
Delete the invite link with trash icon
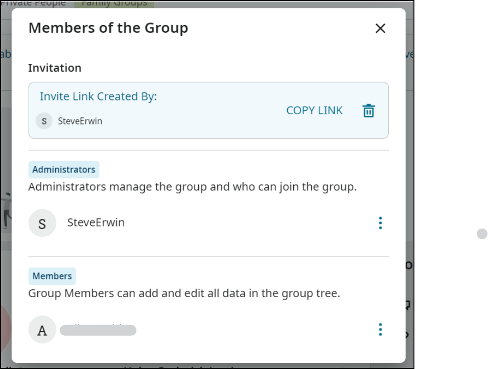coord(368,111)
